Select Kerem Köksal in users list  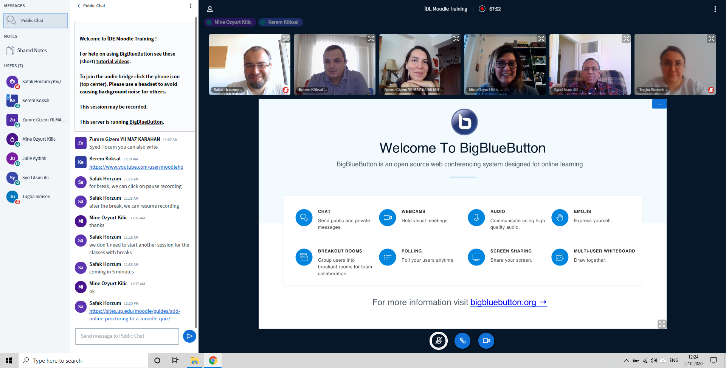(36, 101)
